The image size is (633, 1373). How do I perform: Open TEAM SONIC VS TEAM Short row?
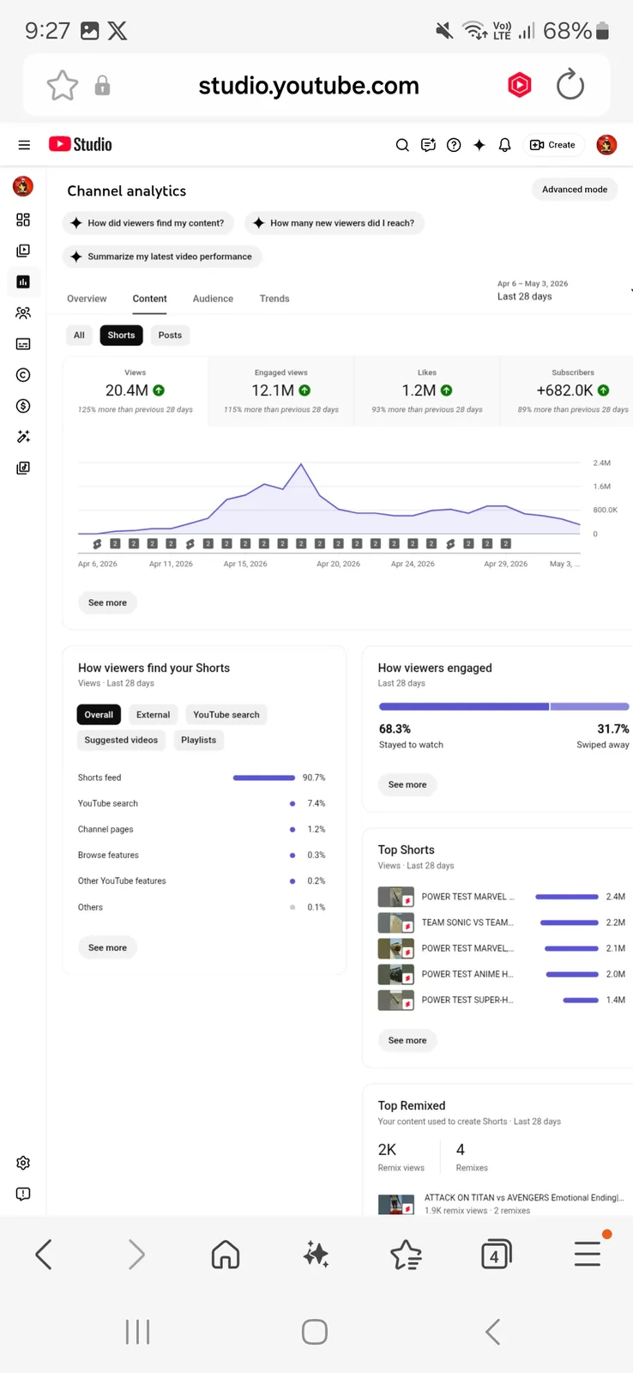[x=502, y=922]
